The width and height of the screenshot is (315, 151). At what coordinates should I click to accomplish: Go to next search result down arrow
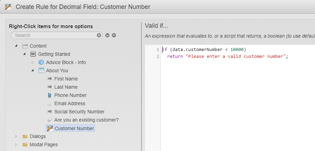pos(107,35)
